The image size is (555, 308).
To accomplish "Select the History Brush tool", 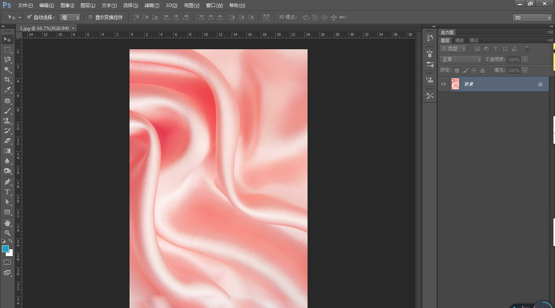I will [7, 131].
